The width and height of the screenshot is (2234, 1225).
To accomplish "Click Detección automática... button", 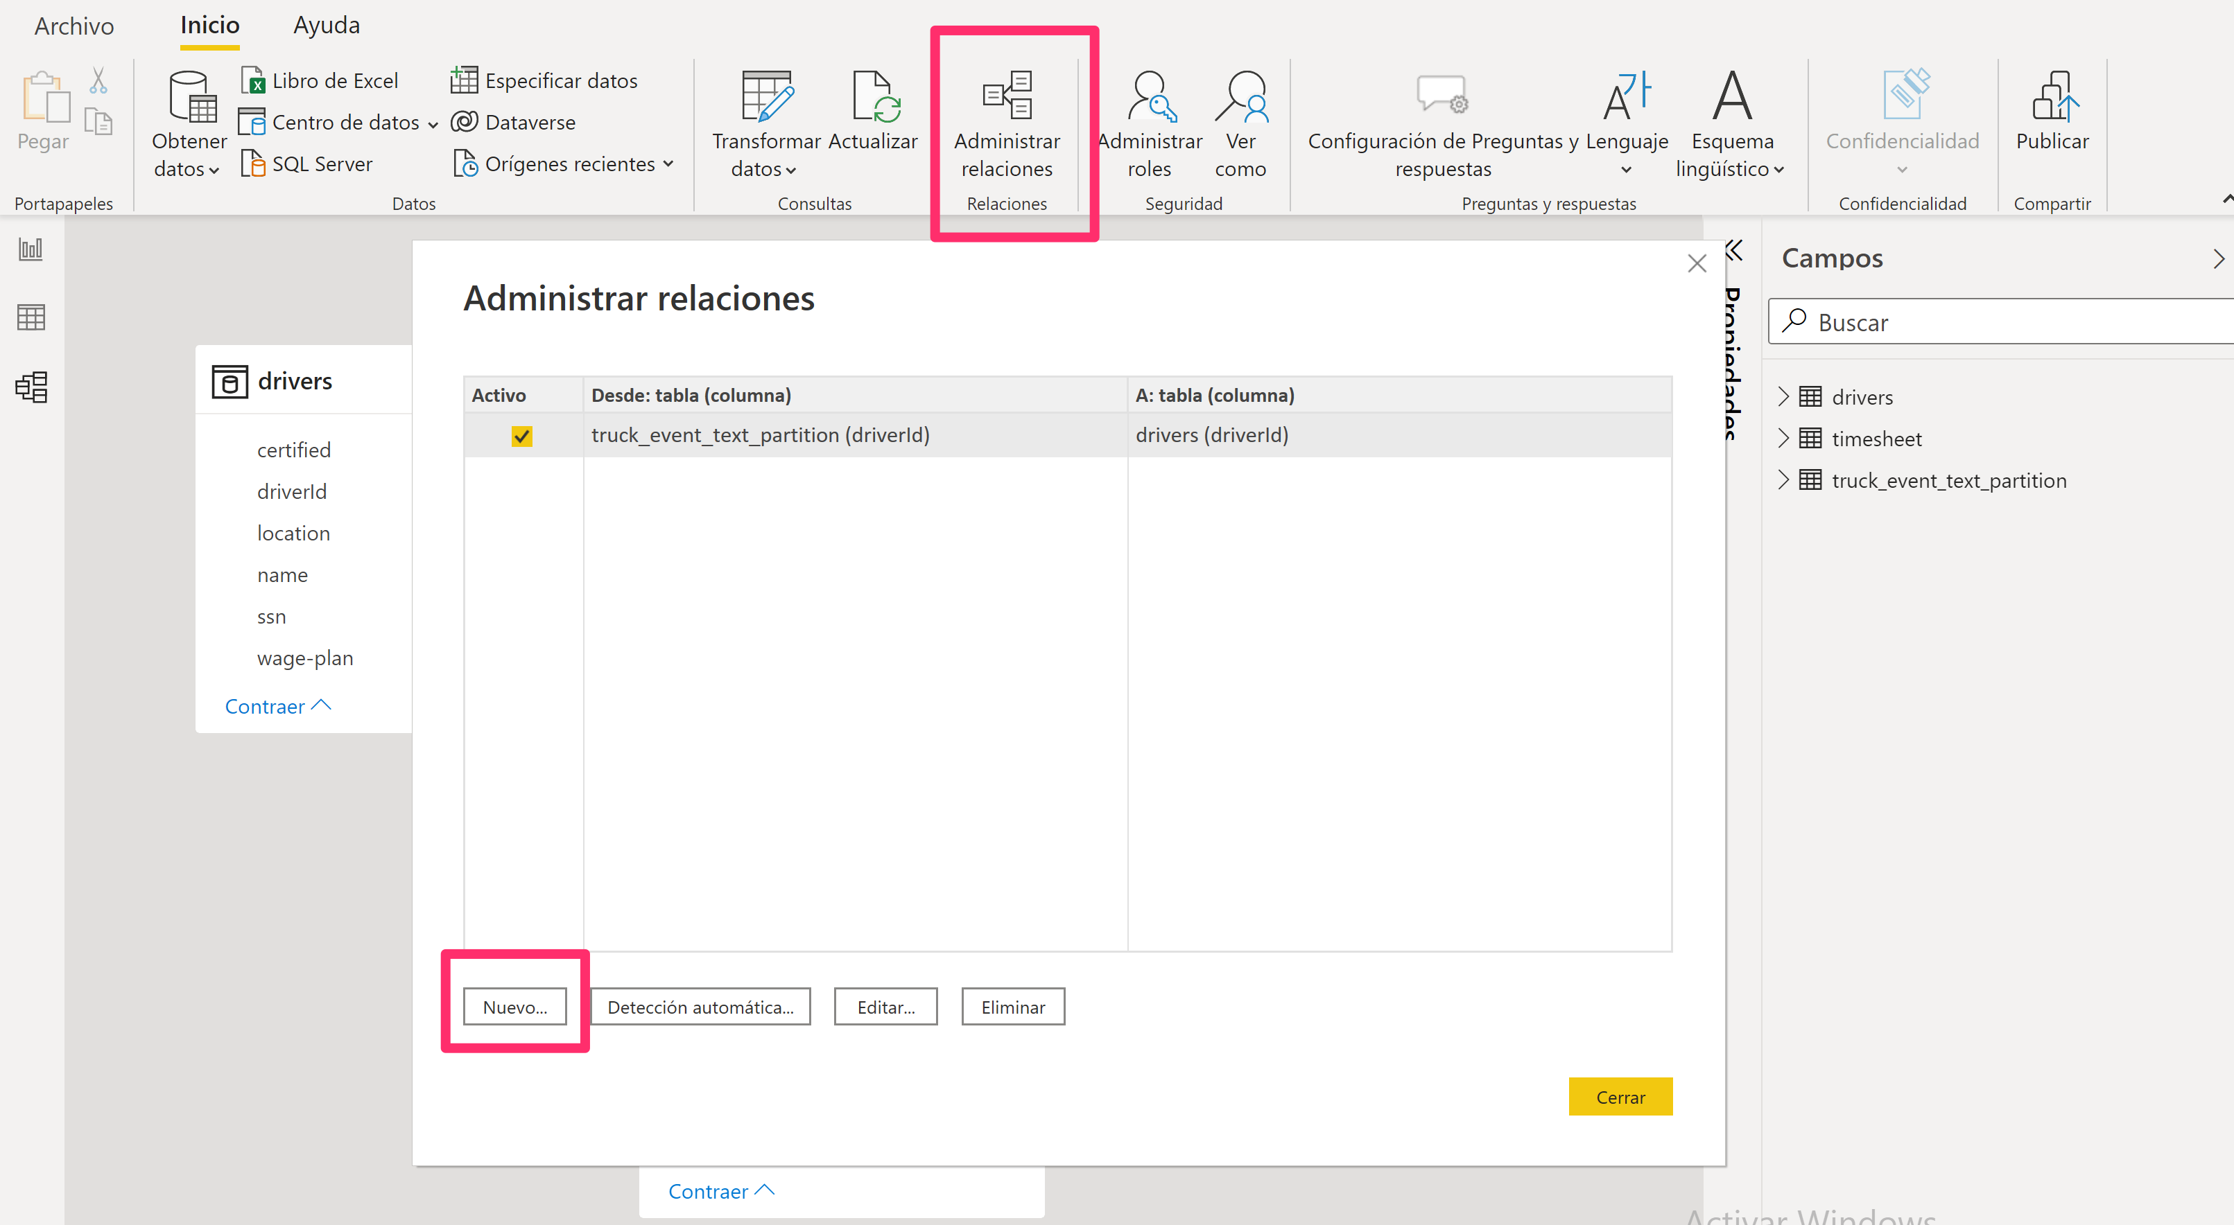I will click(701, 1007).
